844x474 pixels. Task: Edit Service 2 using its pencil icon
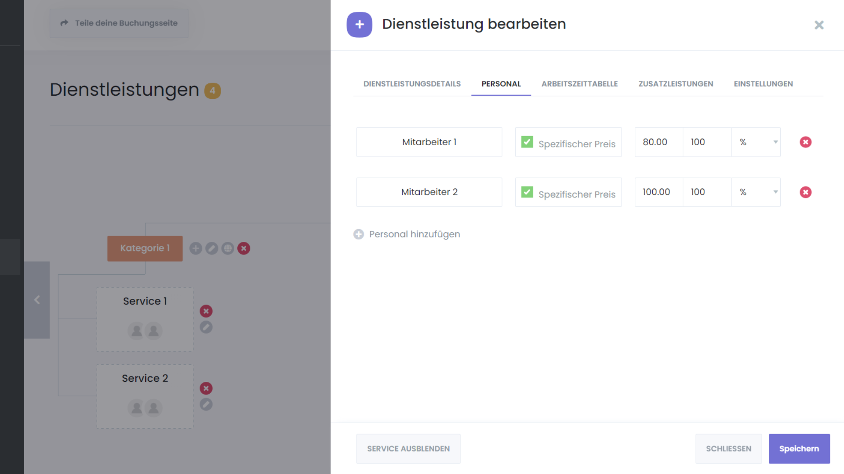pyautogui.click(x=206, y=404)
